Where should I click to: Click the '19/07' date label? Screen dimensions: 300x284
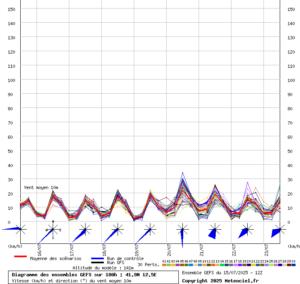tap(137, 250)
